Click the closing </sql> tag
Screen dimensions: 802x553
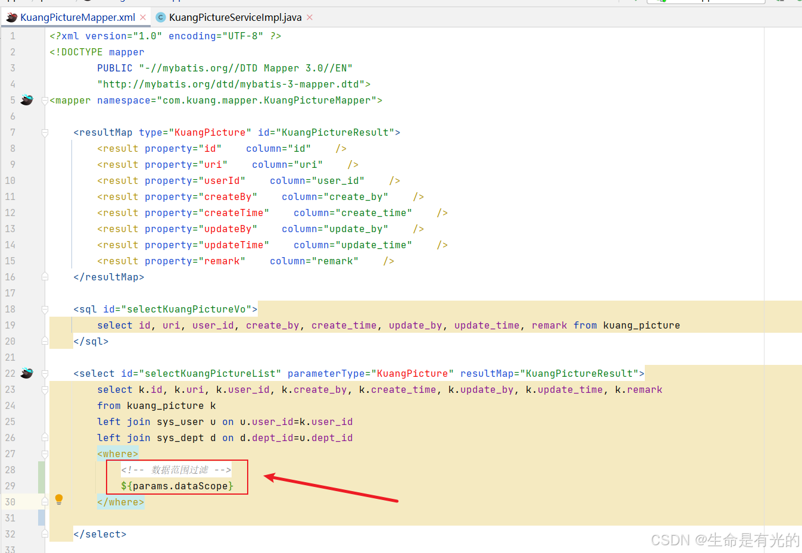91,341
